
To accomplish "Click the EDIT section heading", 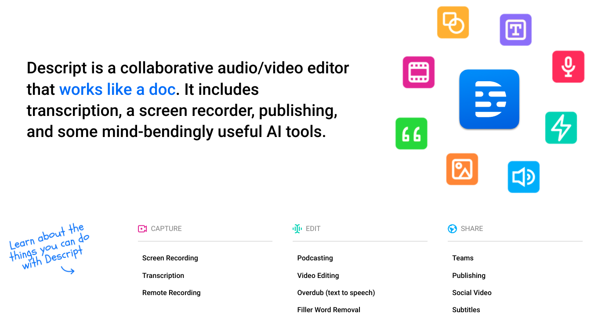I will 313,229.
